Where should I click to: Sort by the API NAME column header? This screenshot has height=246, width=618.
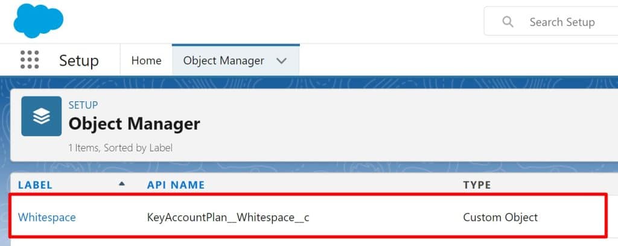[x=176, y=184]
